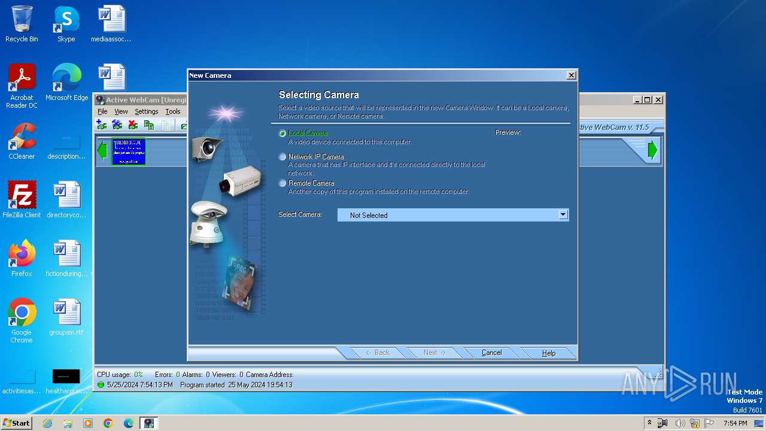The width and height of the screenshot is (766, 431).
Task: Click the paste settings toolbar icon
Action: [166, 125]
